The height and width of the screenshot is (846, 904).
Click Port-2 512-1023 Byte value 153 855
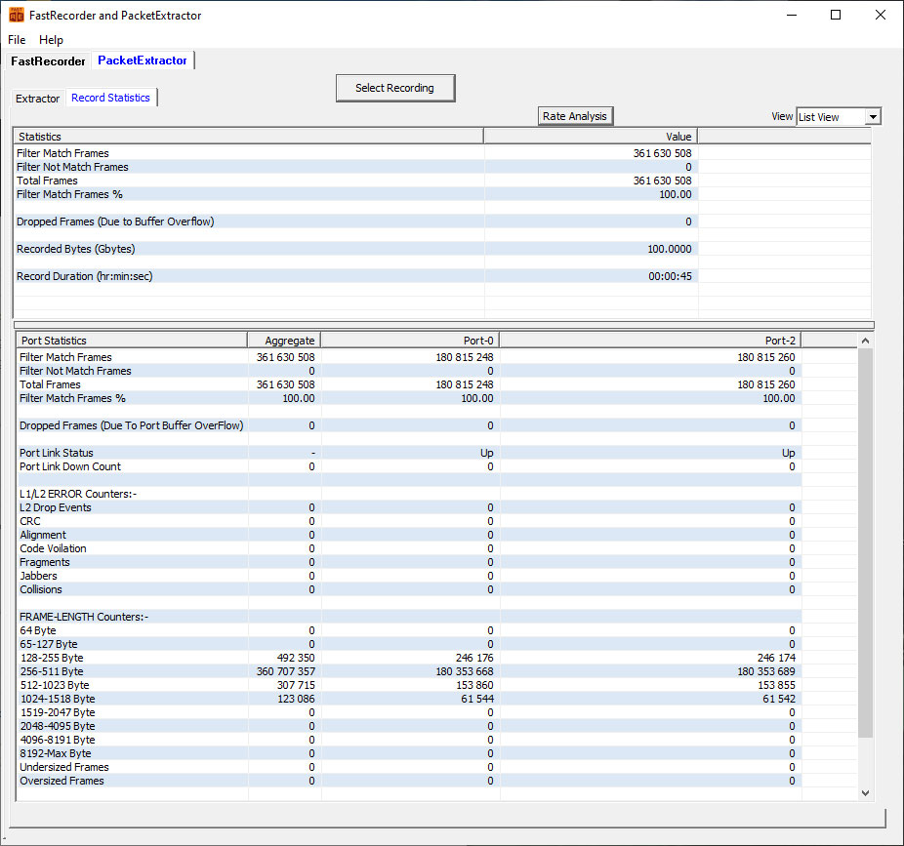coord(776,685)
